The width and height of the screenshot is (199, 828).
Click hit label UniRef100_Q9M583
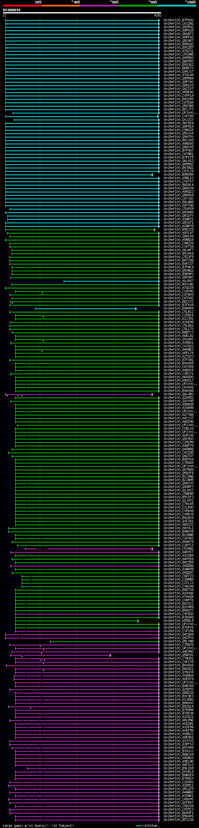pyautogui.click(x=178, y=58)
